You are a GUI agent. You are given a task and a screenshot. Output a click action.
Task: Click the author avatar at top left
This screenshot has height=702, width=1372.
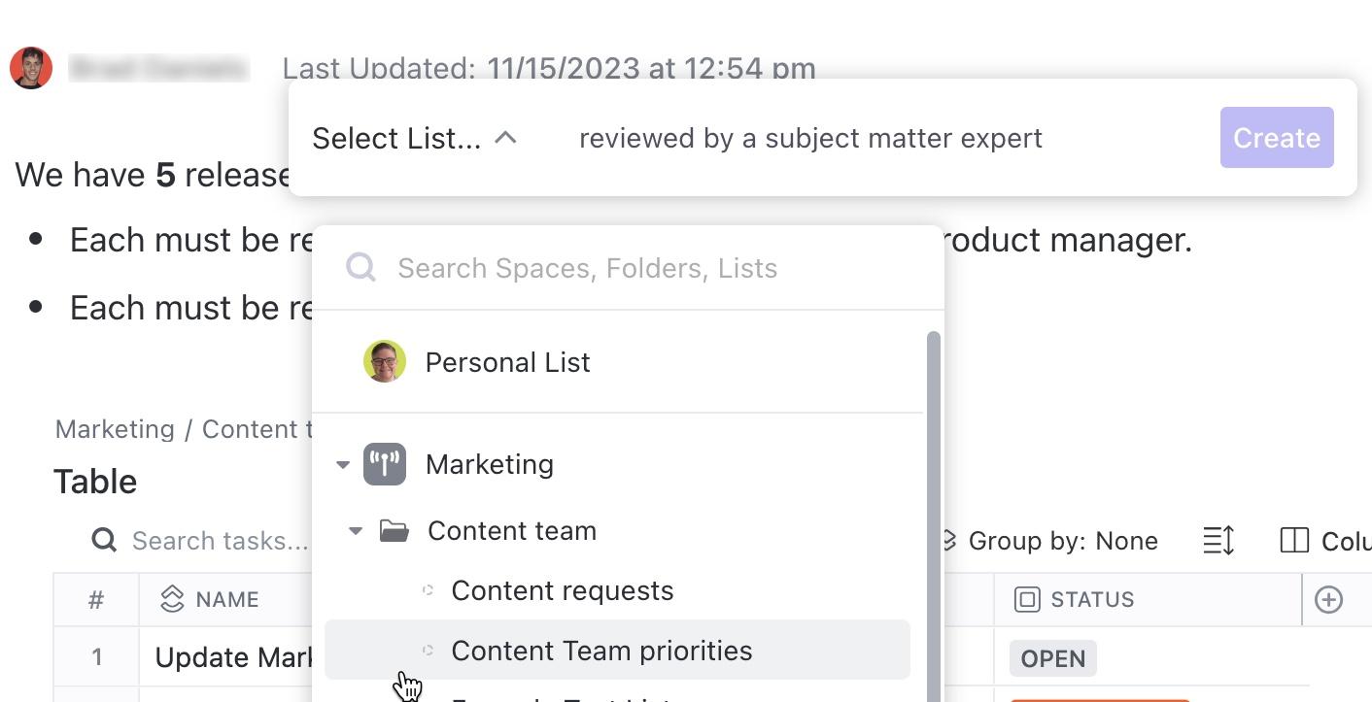coord(31,68)
